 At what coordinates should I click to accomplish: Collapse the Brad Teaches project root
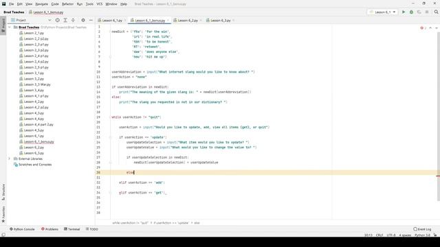click(x=10, y=27)
